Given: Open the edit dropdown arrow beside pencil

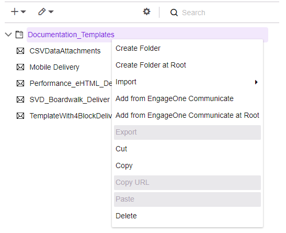Looking at the screenshot, I should coord(51,12).
